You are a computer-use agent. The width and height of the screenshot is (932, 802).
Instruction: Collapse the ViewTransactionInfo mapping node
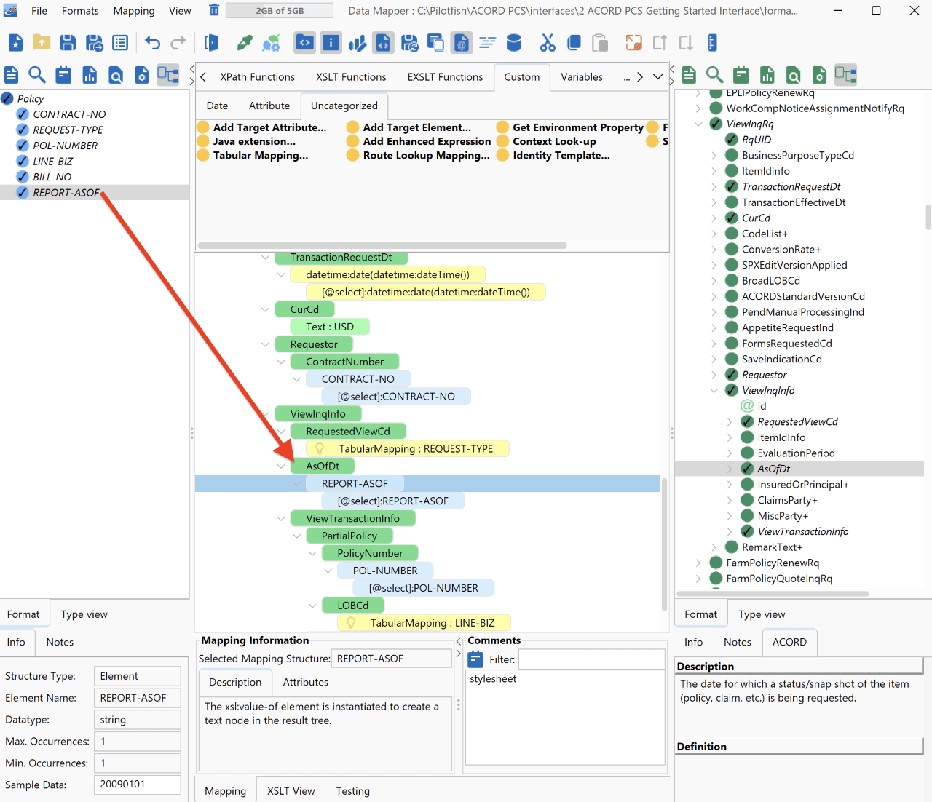[281, 519]
